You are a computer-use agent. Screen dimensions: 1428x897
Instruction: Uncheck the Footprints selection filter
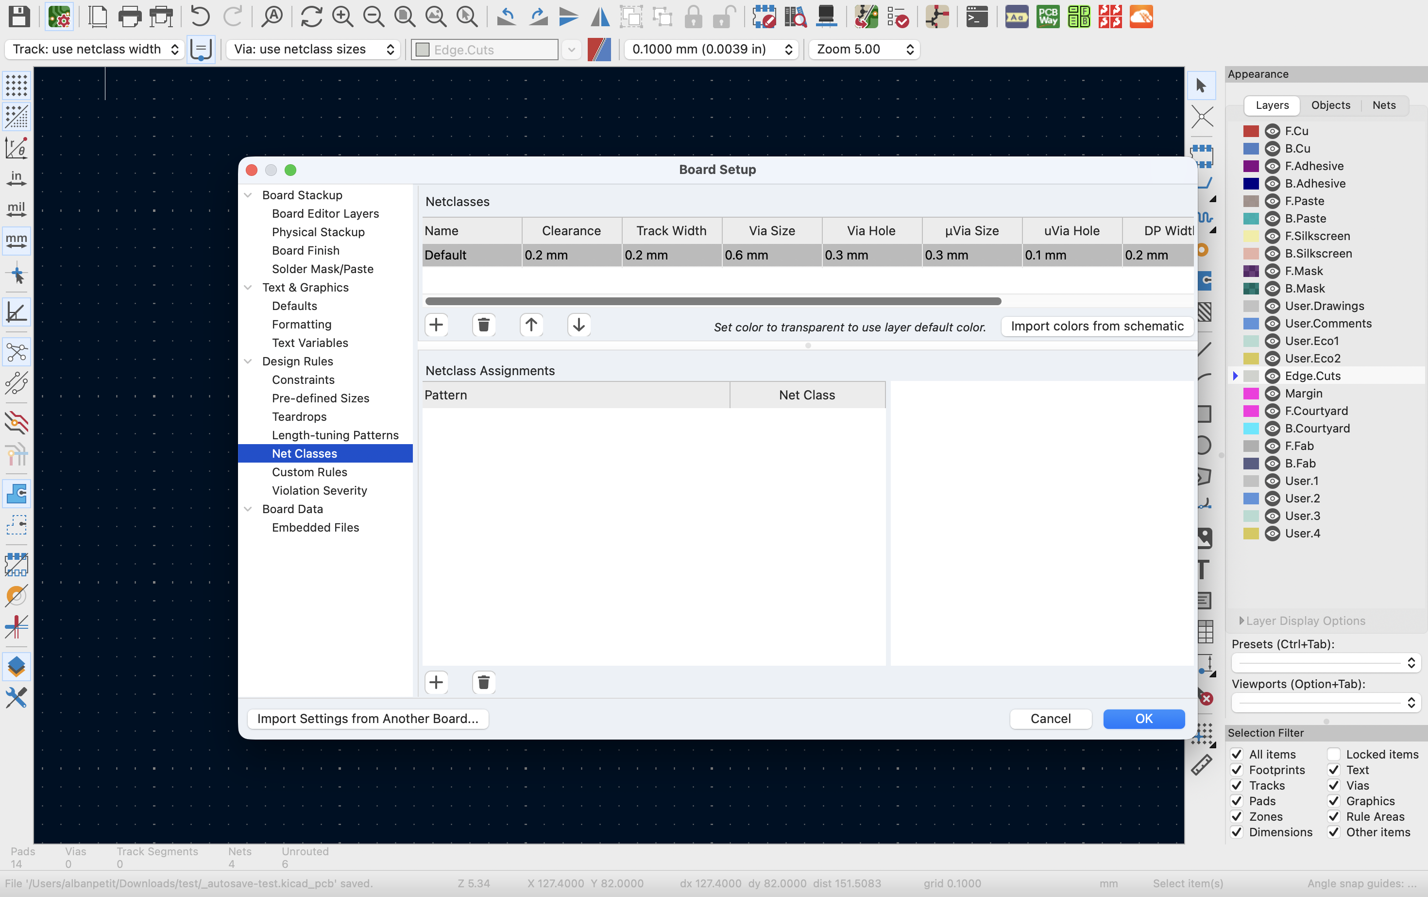pyautogui.click(x=1237, y=770)
